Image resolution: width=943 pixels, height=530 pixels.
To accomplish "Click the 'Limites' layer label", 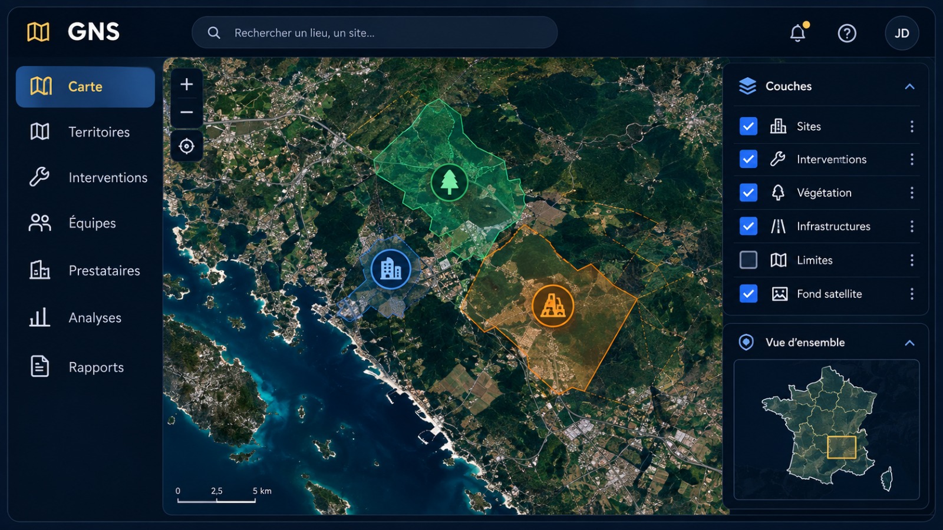I will coord(815,260).
